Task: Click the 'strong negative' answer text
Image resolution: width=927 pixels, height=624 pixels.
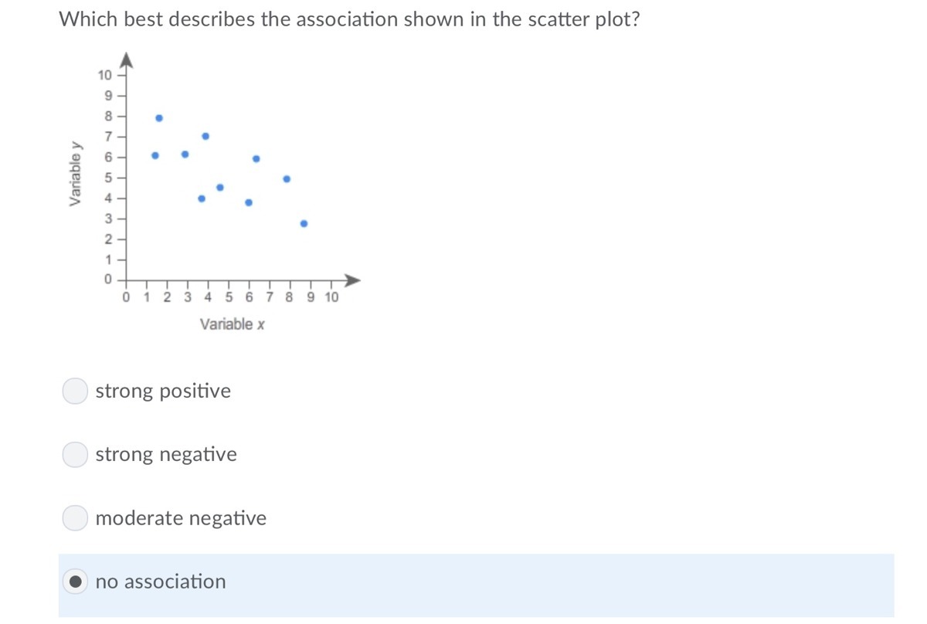Action: pos(166,454)
